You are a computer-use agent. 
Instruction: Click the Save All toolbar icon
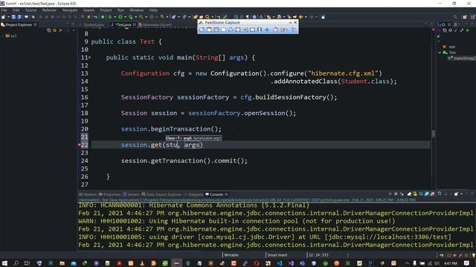[x=19, y=17]
